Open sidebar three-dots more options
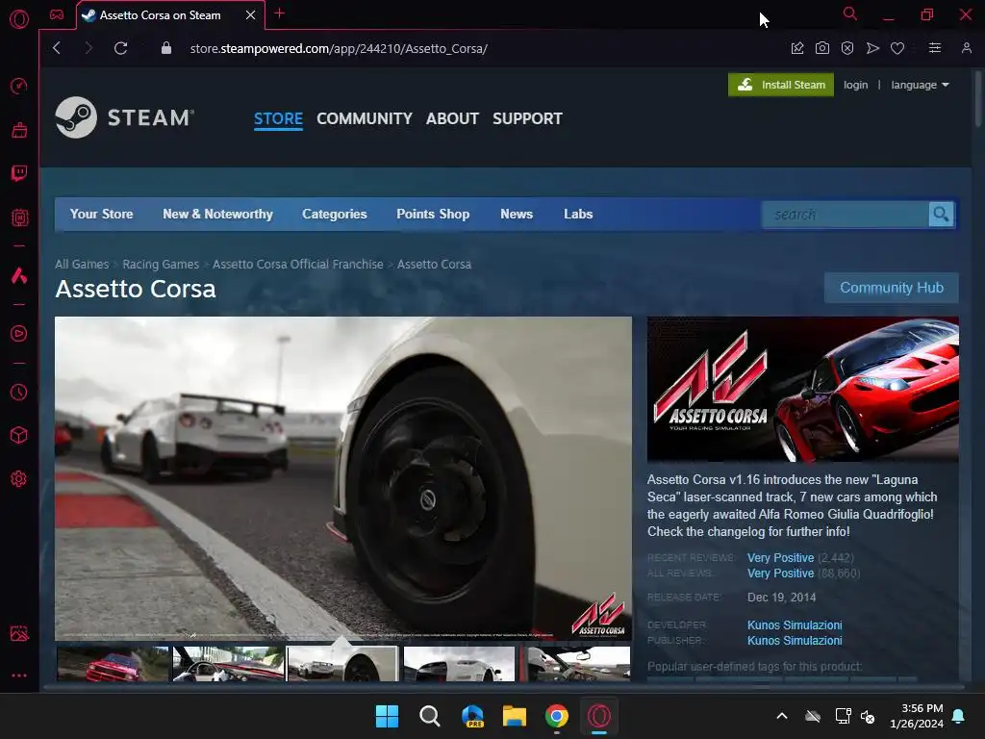 point(19,675)
